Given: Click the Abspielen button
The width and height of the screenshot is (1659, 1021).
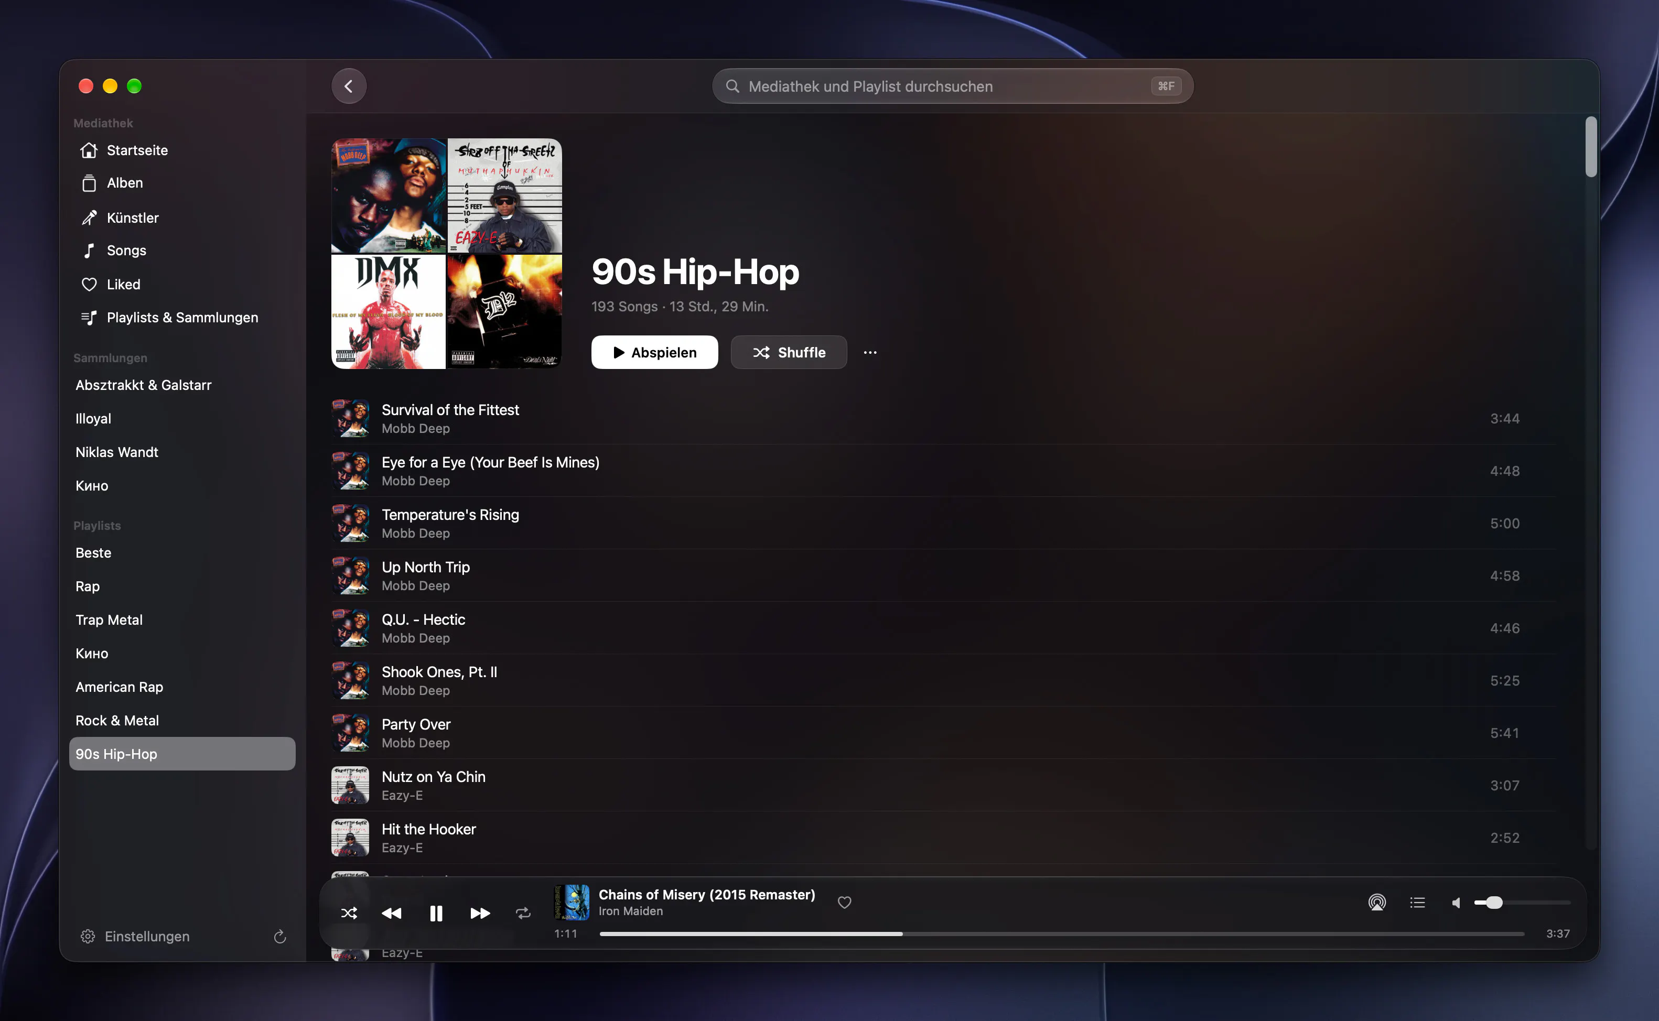Looking at the screenshot, I should tap(654, 353).
